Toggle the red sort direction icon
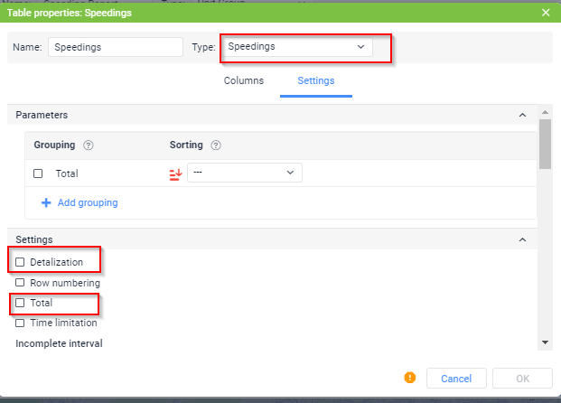This screenshot has height=403, width=561. point(176,173)
